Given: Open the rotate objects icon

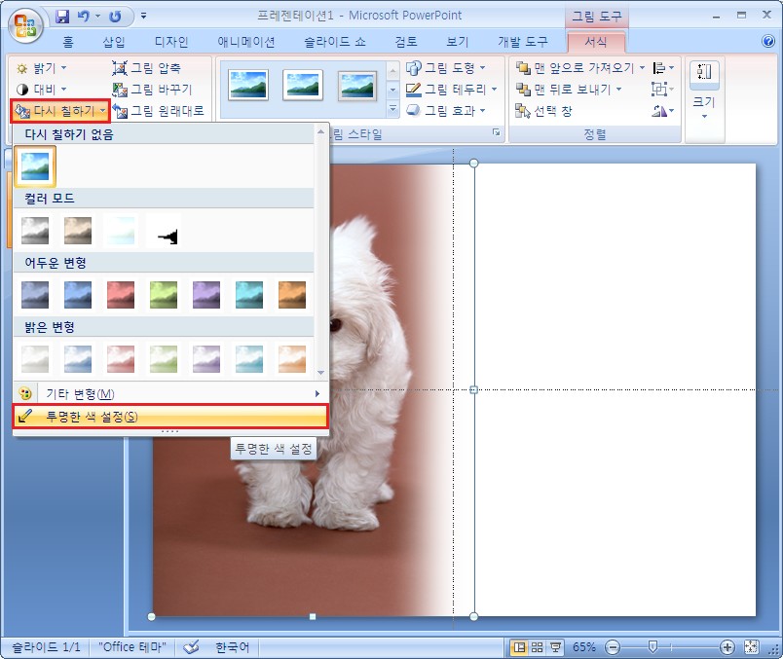Looking at the screenshot, I should click(x=663, y=111).
